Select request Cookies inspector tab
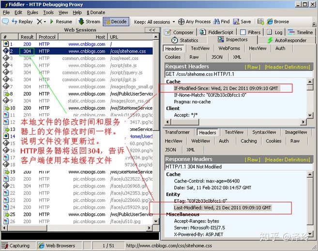The width and height of the screenshot is (318, 251). point(173,57)
